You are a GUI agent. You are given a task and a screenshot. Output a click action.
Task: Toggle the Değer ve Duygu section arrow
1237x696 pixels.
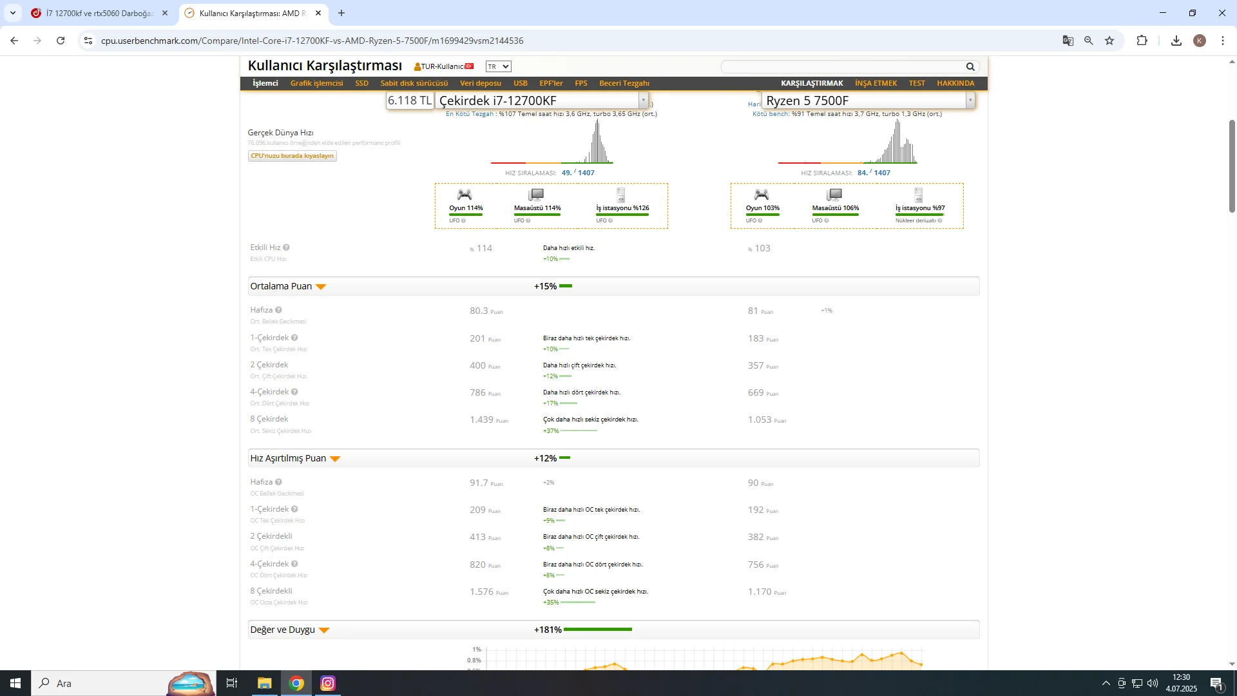(x=324, y=630)
